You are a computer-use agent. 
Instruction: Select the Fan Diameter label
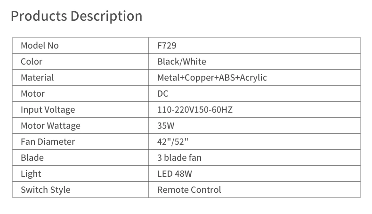[48, 141]
